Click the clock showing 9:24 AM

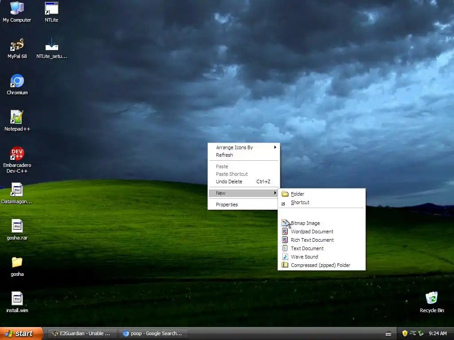pos(438,333)
